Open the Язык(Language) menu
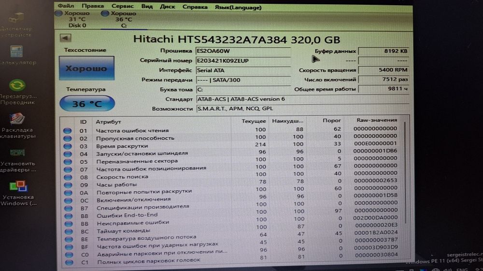483x271 pixels. (238, 7)
